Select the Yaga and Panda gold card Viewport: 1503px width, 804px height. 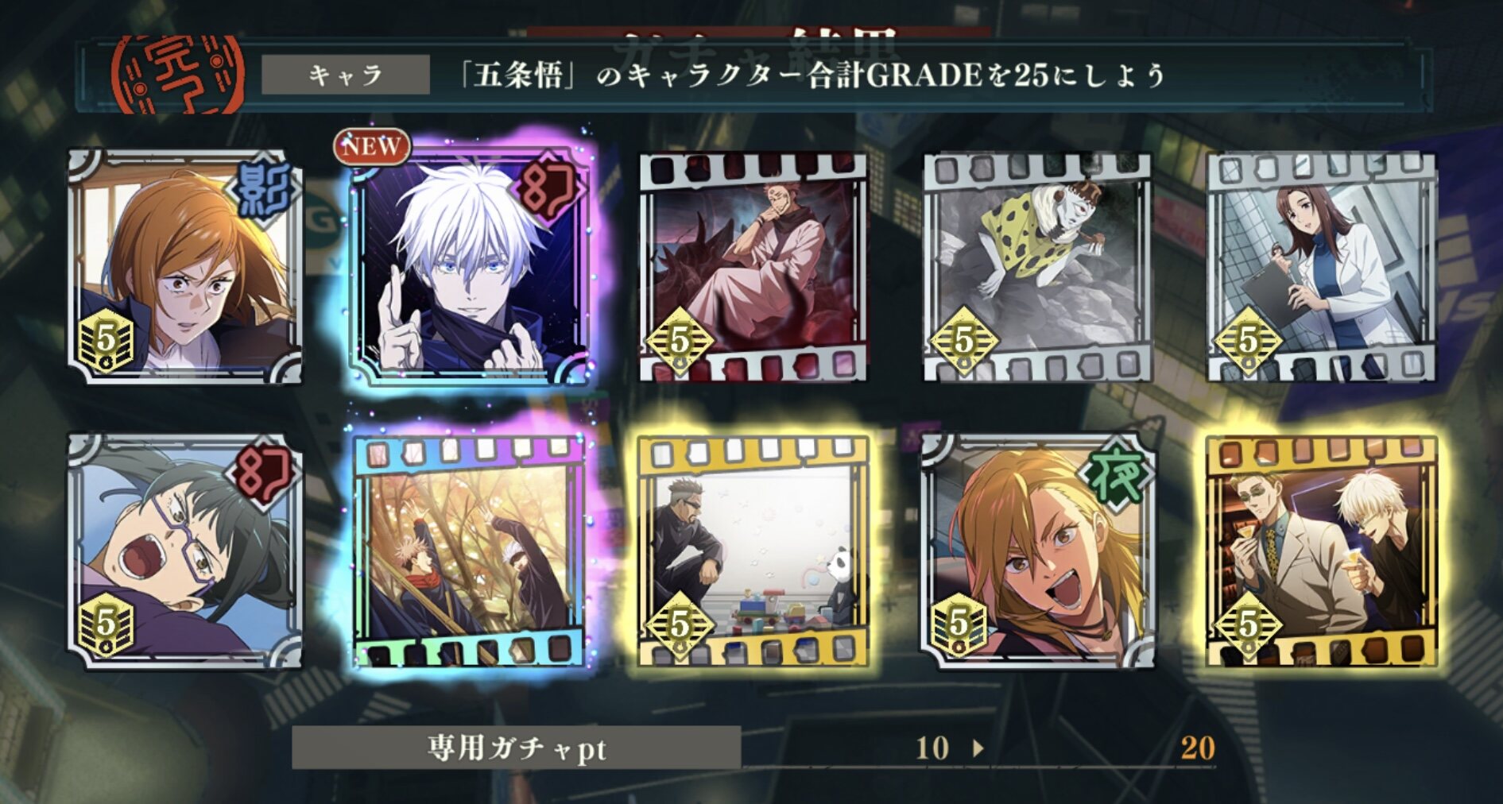point(753,551)
